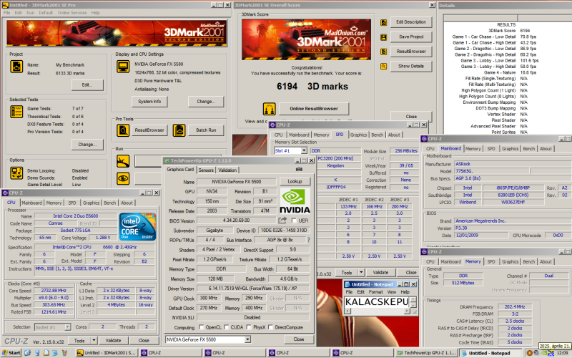Switch to Untitled - 3DMark2001 taskbar button
The width and height of the screenshot is (572, 358).
coord(107,353)
